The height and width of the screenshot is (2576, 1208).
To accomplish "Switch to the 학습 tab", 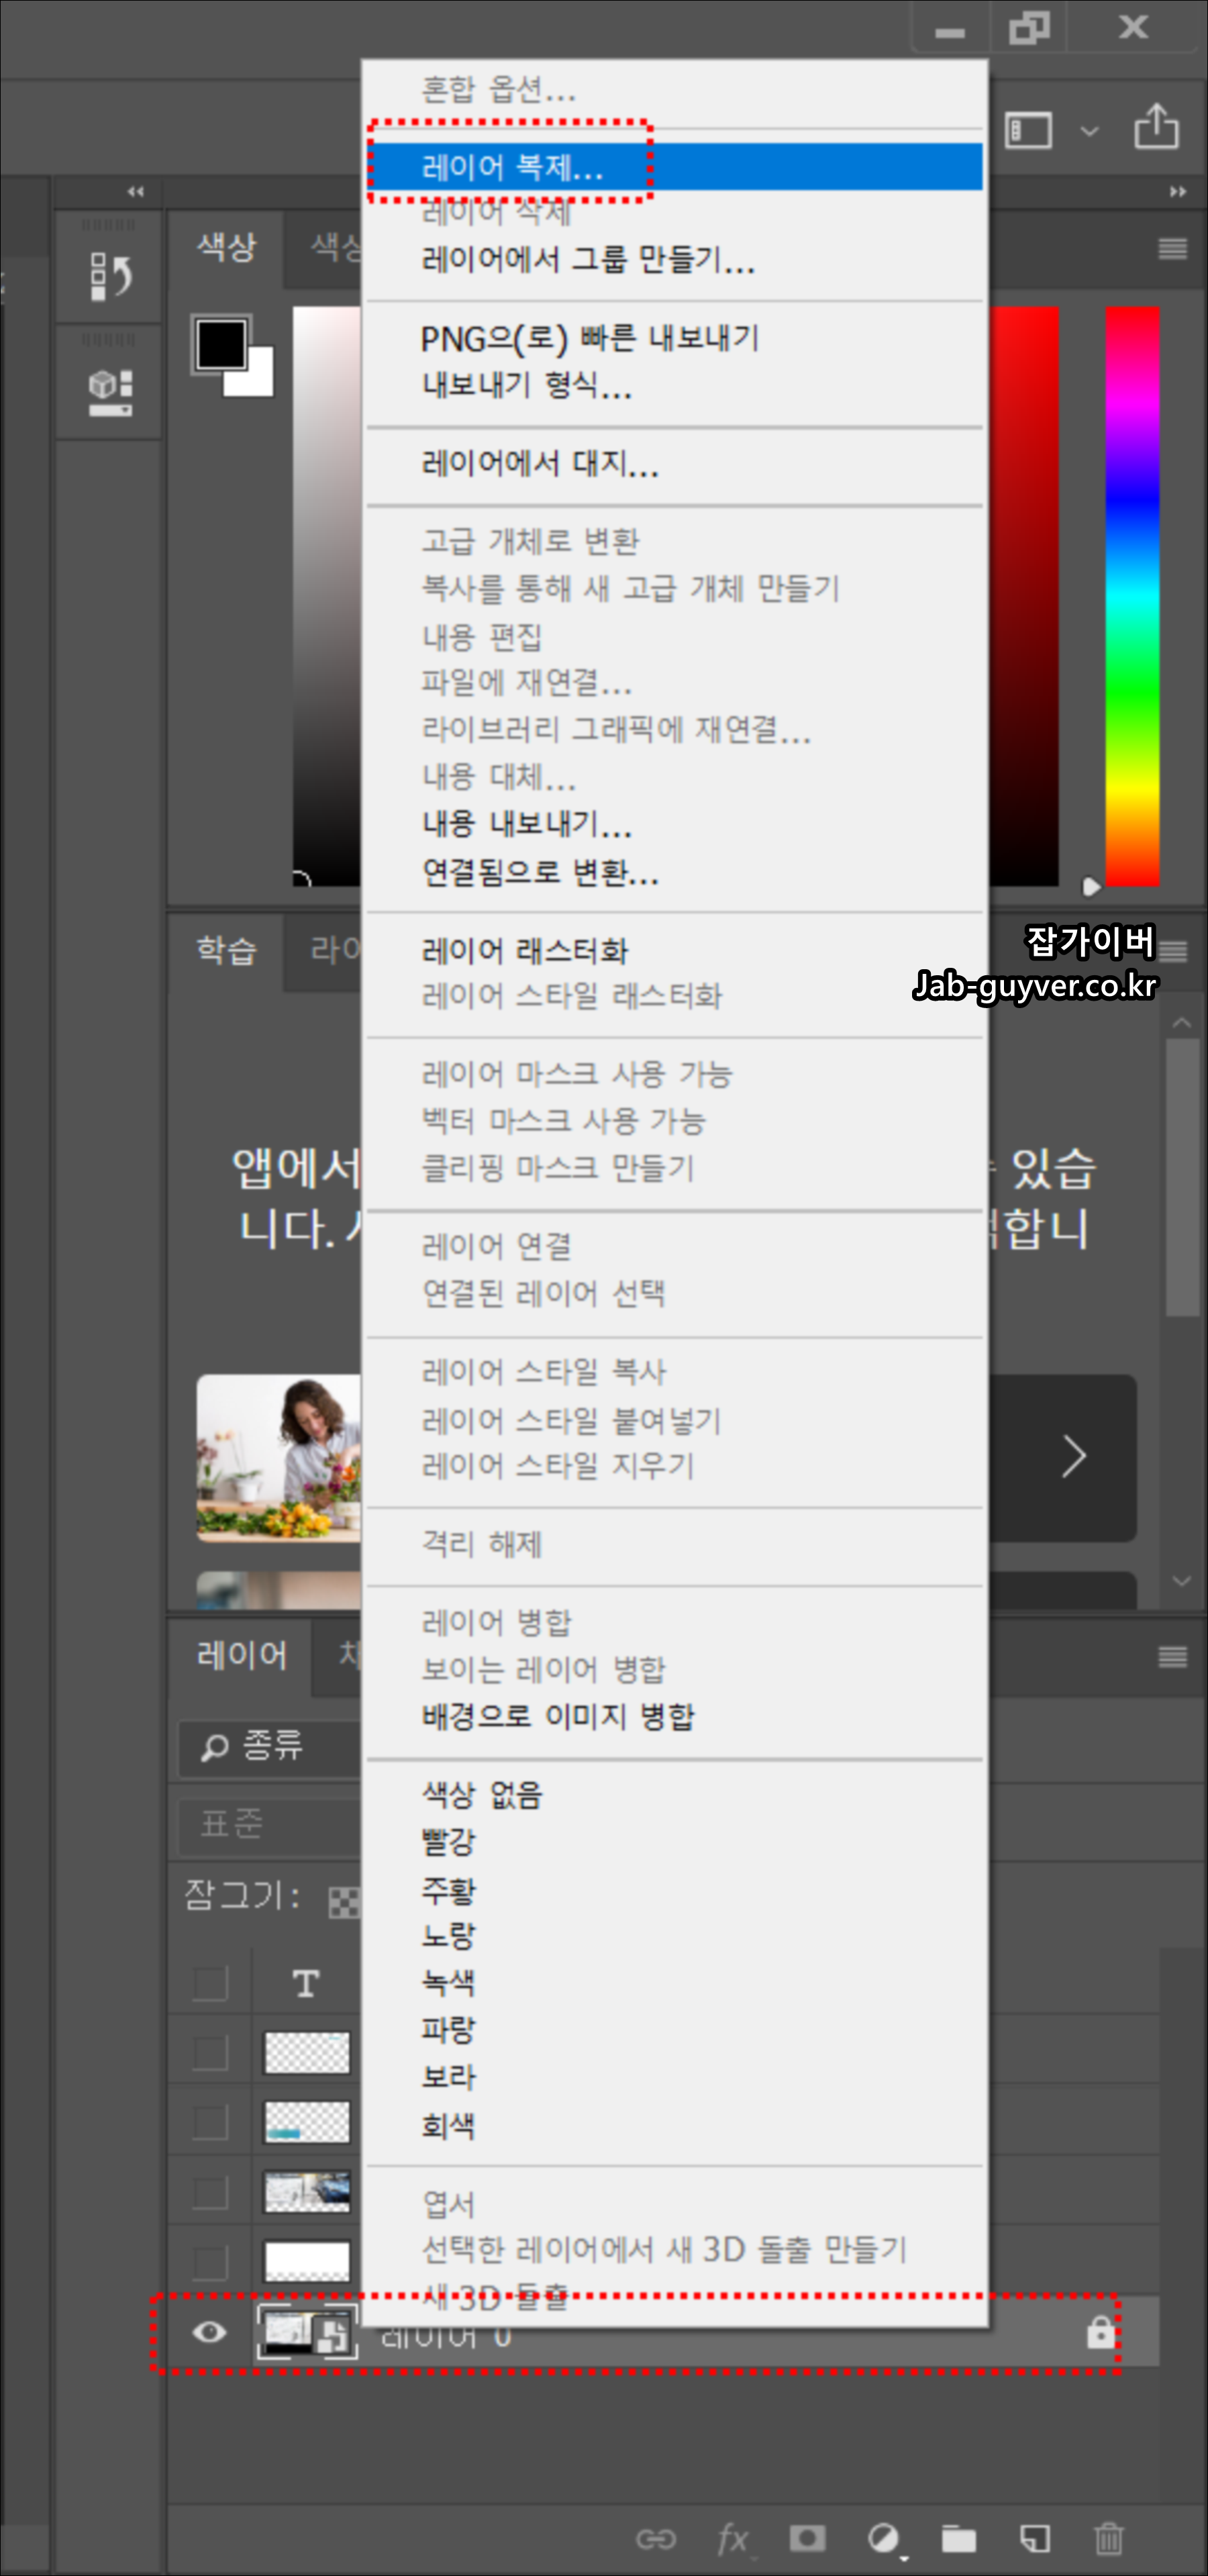I will [x=226, y=950].
